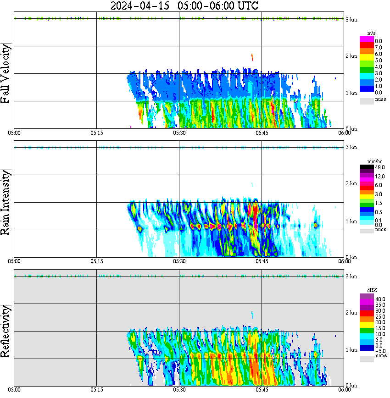Click 3 km height label of Fall Velocity panel

click(351, 20)
